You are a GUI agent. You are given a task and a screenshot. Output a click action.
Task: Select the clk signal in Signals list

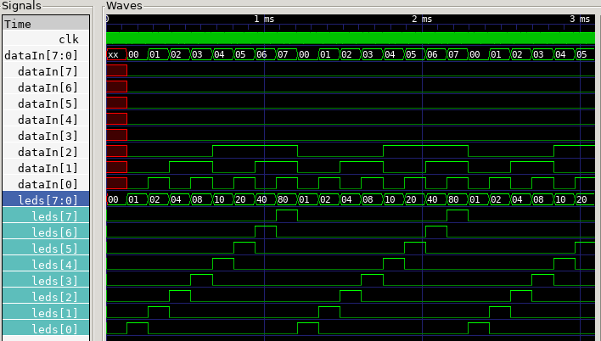[69, 39]
